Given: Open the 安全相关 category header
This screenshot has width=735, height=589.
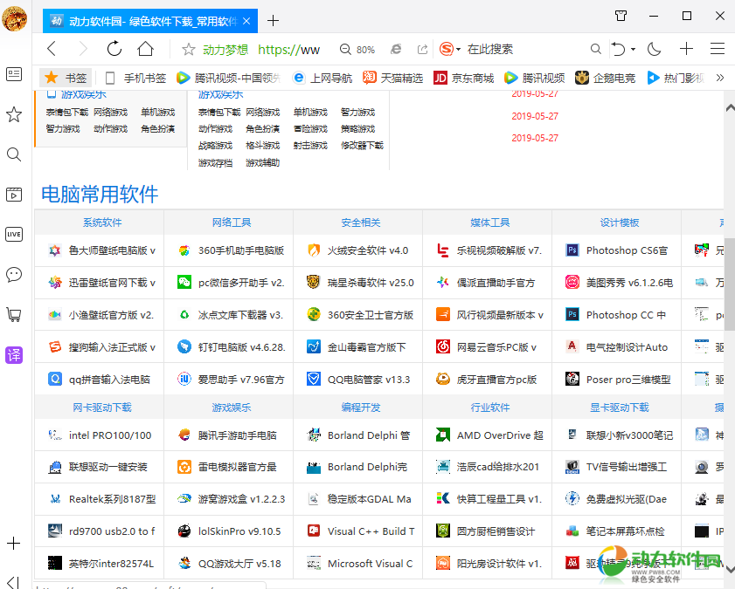Looking at the screenshot, I should click(x=361, y=223).
